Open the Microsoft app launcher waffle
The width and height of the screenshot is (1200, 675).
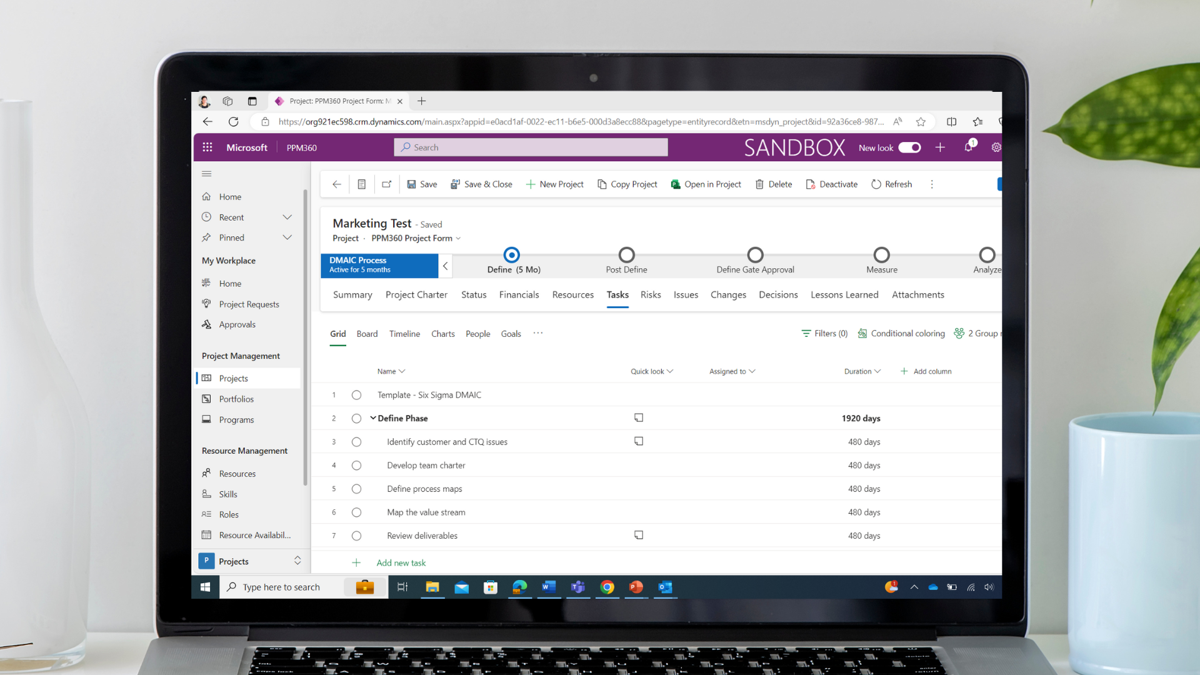207,147
